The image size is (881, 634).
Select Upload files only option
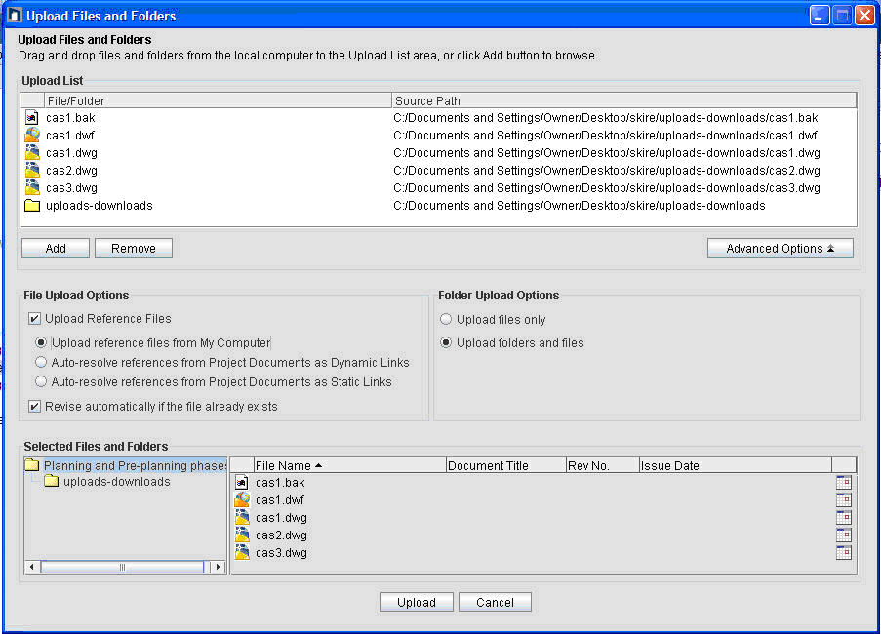(445, 319)
